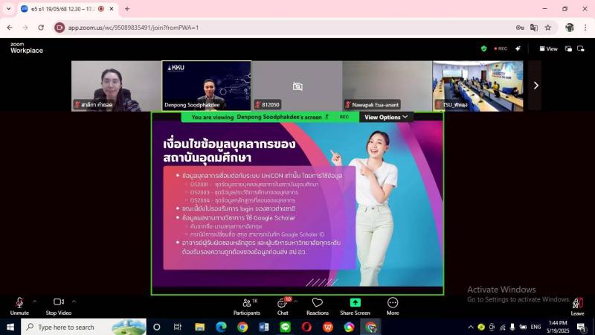
Task: Open Microsoft Edge from the taskbar
Action: (221, 327)
